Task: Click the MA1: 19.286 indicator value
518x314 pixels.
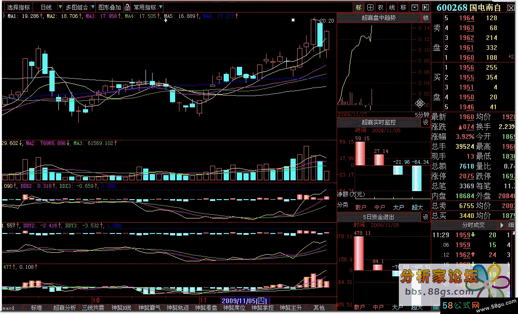Action: 23,16
